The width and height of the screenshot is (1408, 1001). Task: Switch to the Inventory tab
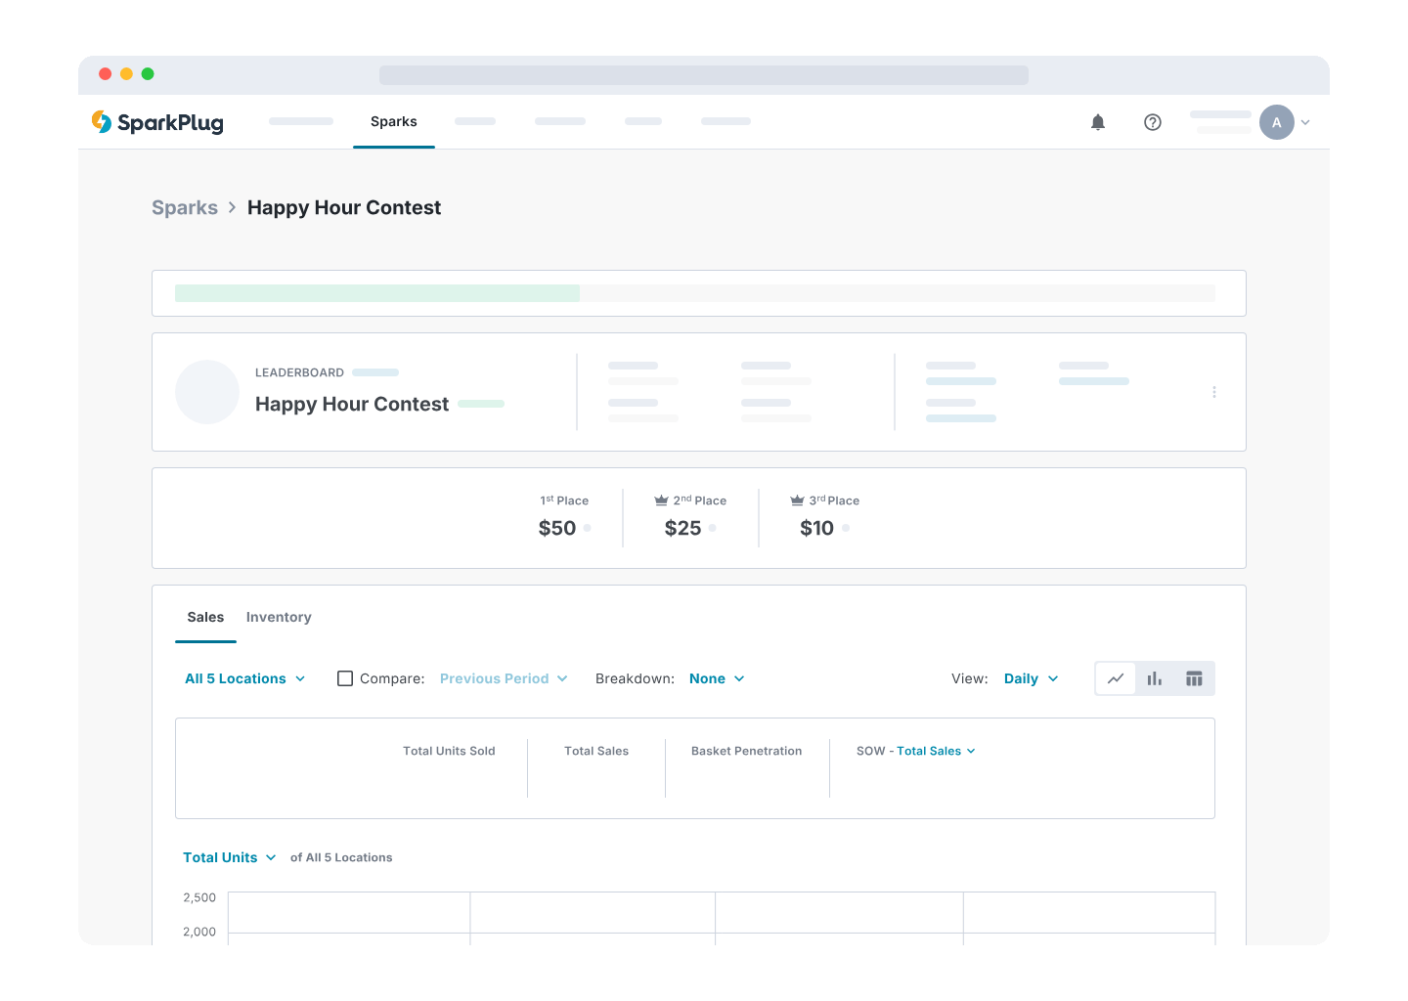pos(279,617)
